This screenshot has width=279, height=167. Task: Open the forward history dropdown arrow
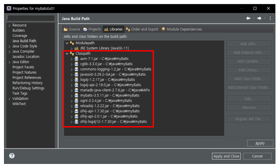pyautogui.click(x=265, y=18)
